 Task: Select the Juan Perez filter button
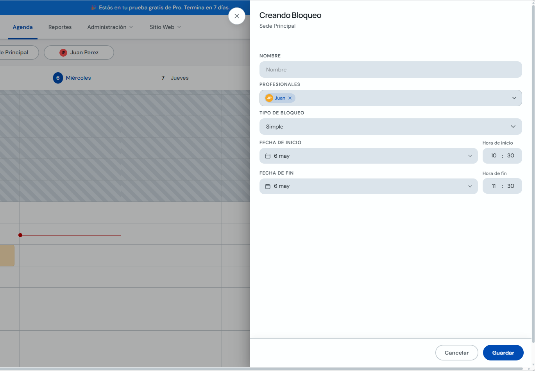pos(79,52)
